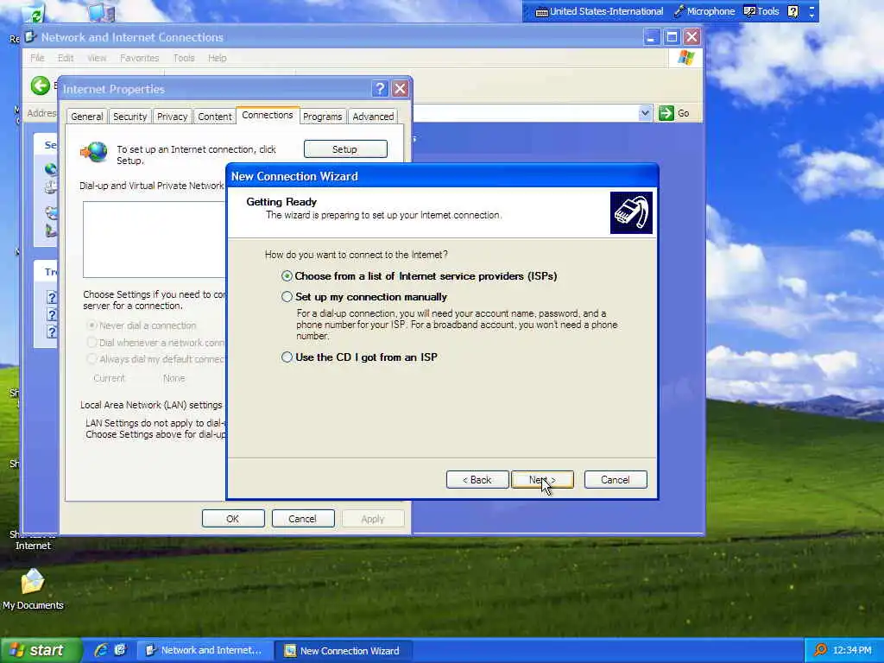Open the View menu
The width and height of the screenshot is (884, 663).
coord(97,58)
